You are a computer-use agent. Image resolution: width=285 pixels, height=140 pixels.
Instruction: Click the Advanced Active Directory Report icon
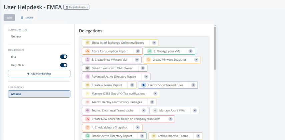(88, 77)
